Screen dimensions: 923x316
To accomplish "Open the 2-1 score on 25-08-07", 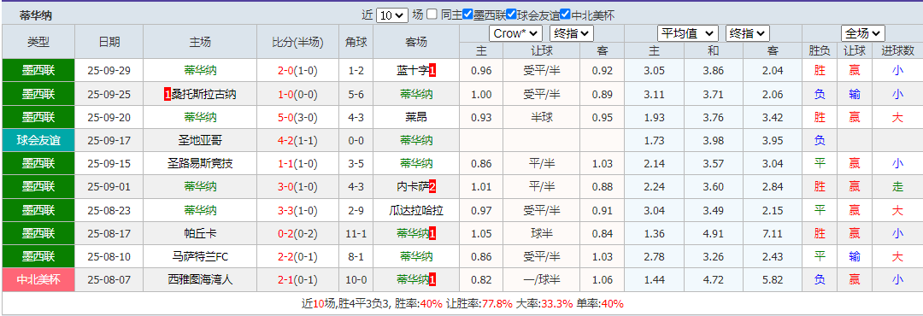I will point(286,280).
